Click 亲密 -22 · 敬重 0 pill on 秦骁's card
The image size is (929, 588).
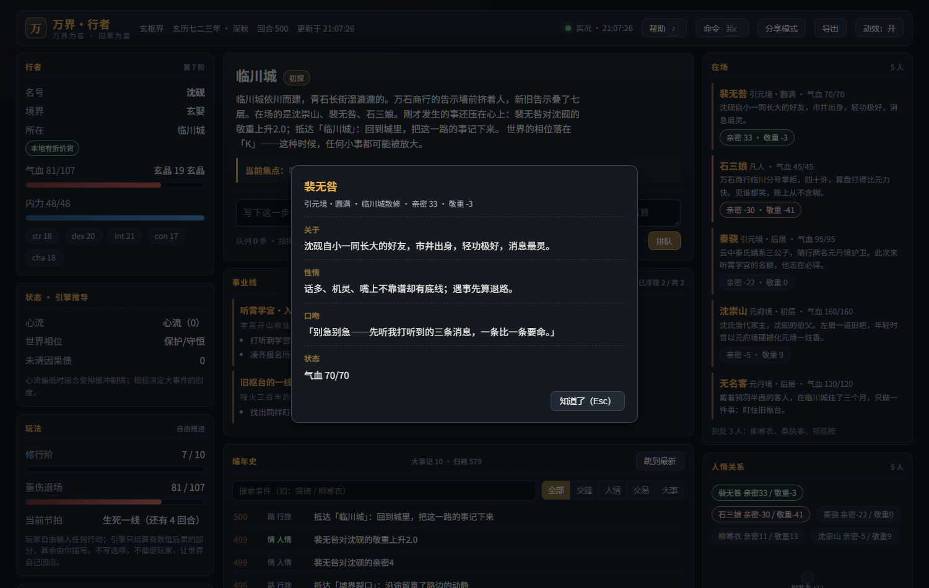pos(757,282)
